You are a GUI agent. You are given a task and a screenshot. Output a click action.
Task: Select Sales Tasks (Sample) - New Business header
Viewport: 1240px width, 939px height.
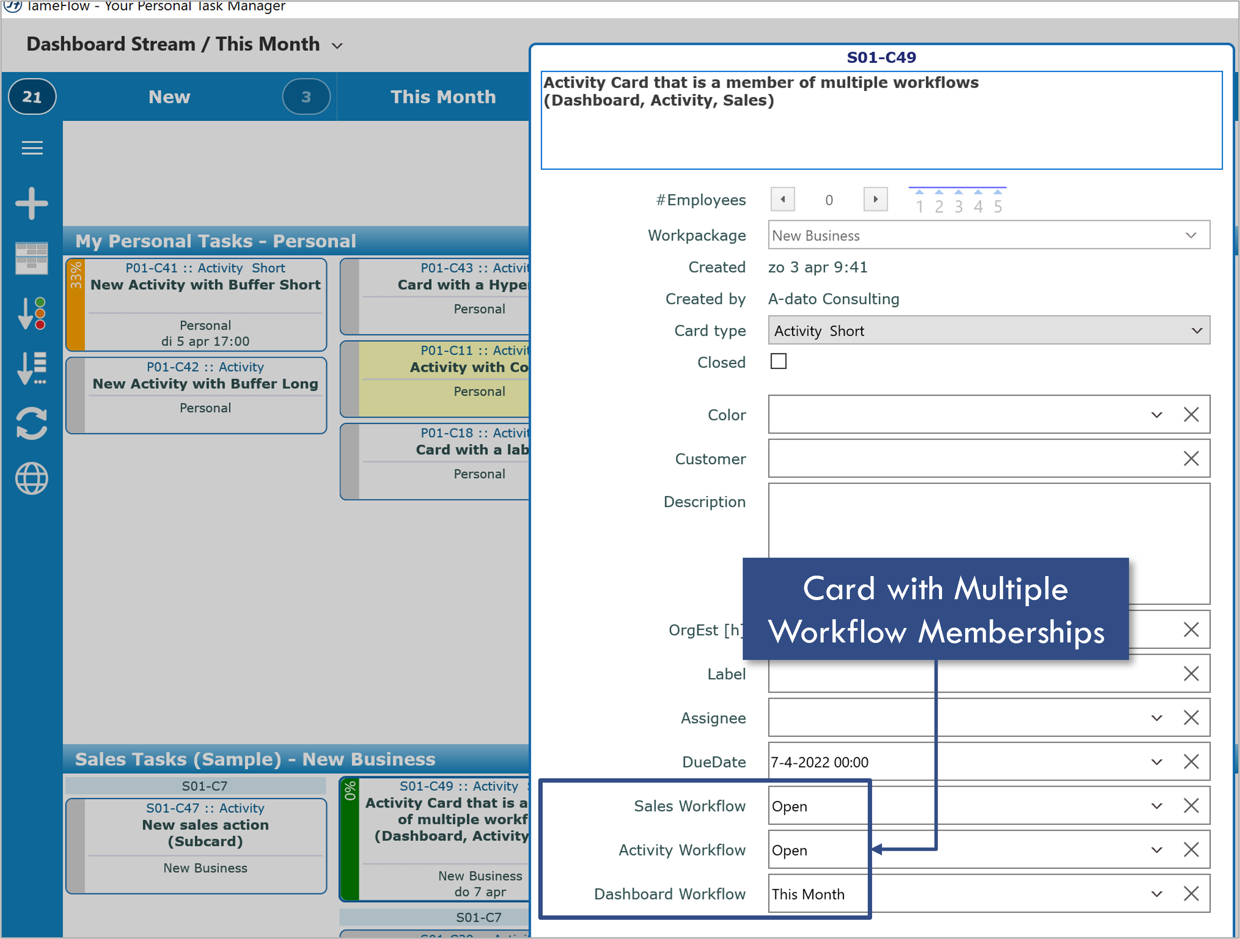pyautogui.click(x=296, y=759)
